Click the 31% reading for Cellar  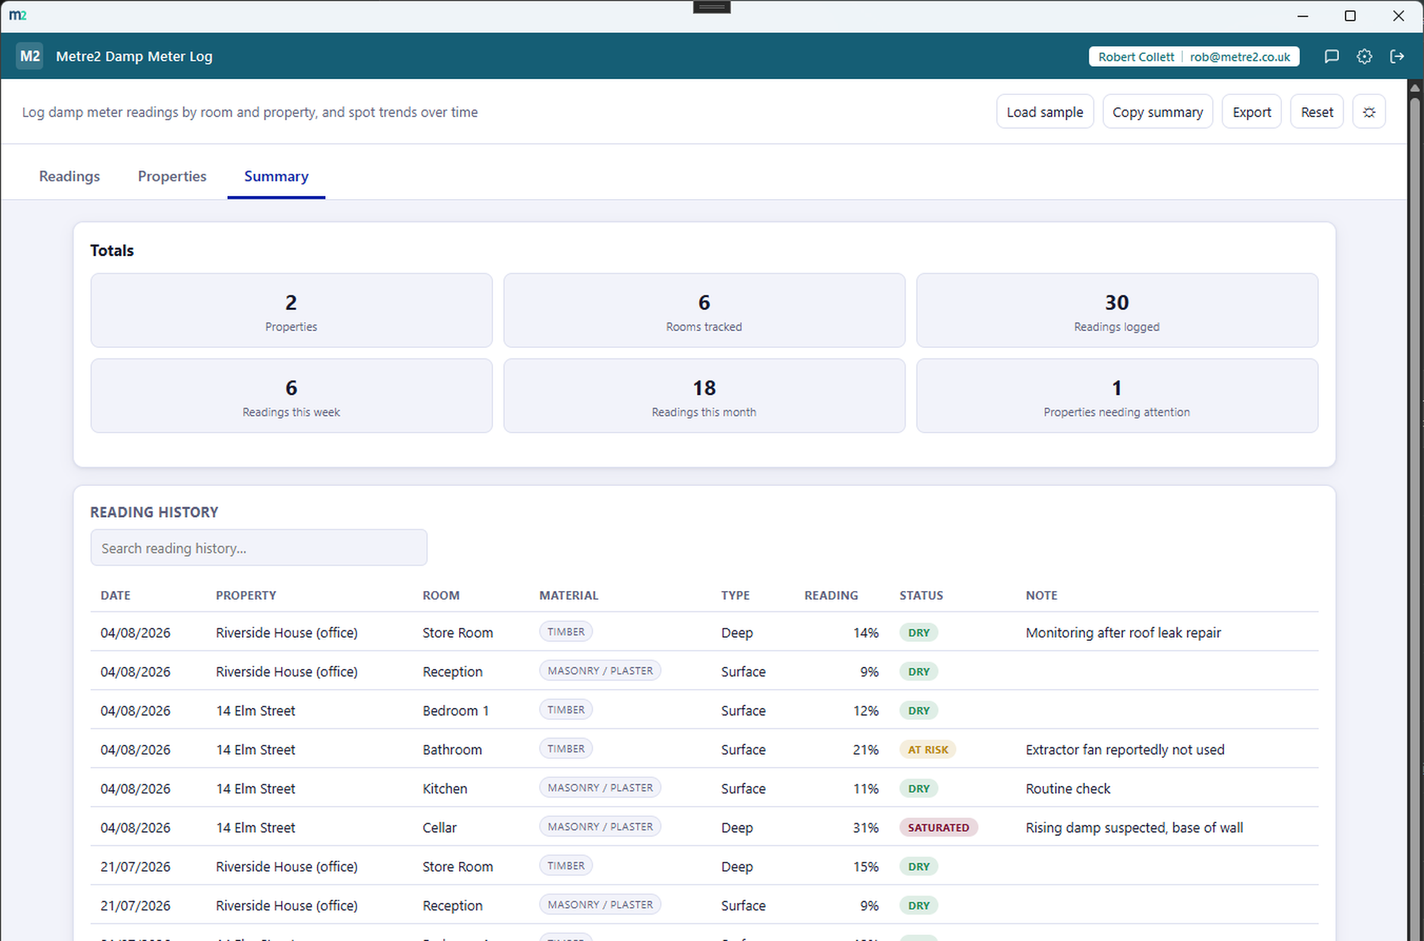(x=865, y=827)
